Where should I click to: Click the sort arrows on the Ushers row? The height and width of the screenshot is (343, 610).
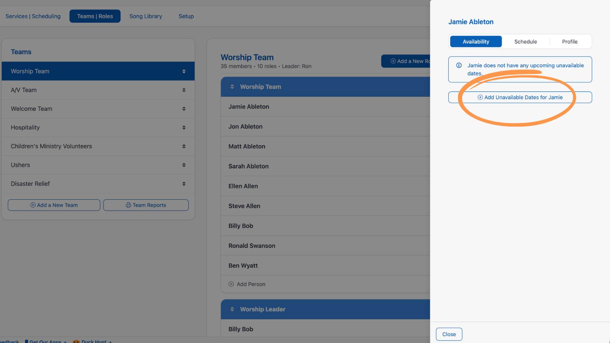pyautogui.click(x=184, y=165)
